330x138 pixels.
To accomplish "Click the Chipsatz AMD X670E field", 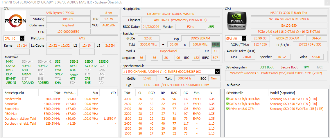I will coord(181,20).
